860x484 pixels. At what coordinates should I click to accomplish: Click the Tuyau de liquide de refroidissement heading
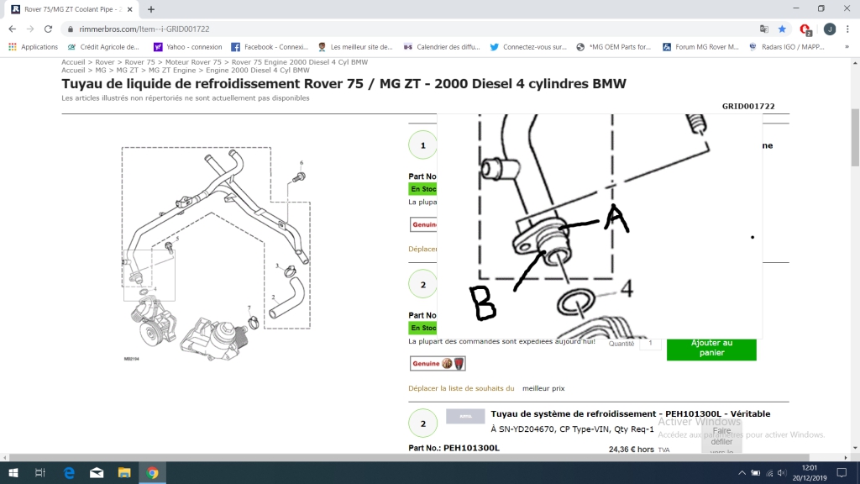343,84
